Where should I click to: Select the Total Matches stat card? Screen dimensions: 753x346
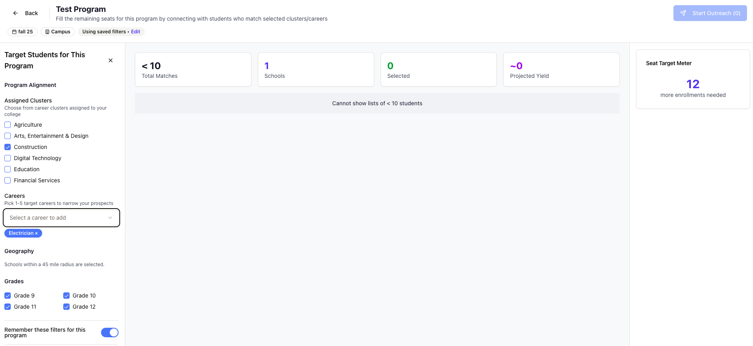[193, 70]
